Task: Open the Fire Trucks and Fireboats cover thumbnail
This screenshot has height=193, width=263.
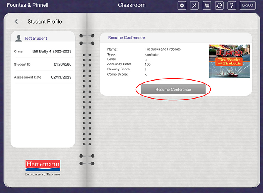Action: (229, 61)
